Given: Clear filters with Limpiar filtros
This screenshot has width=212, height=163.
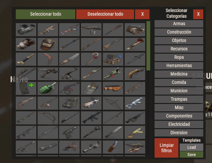Looking at the screenshot, I should tap(166, 148).
